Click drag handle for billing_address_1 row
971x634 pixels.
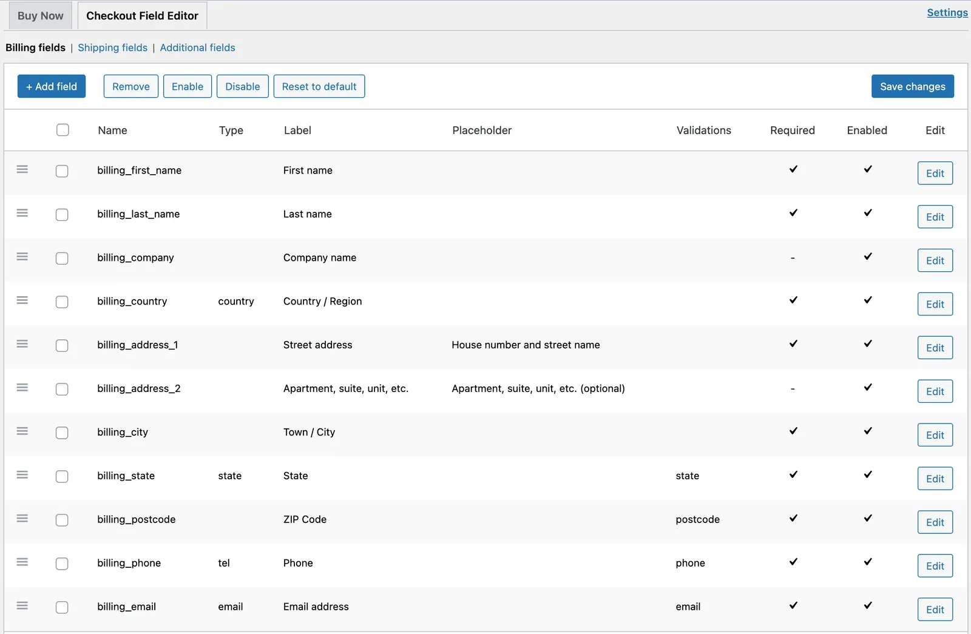22,344
